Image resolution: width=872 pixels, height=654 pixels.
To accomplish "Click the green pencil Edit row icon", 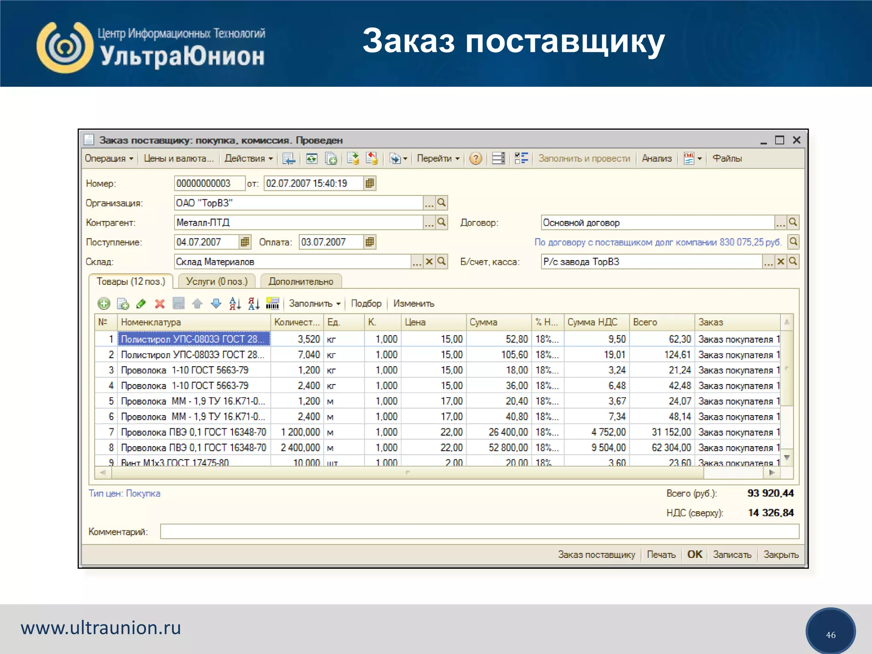I will pyautogui.click(x=141, y=304).
